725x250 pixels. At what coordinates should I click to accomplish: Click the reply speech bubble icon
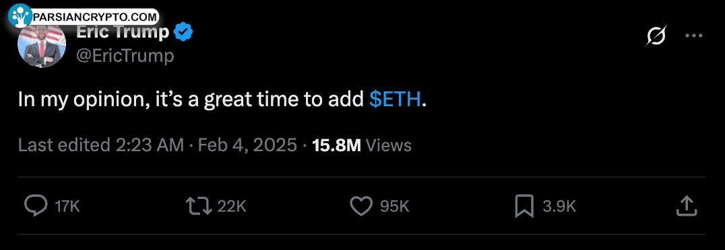36,206
